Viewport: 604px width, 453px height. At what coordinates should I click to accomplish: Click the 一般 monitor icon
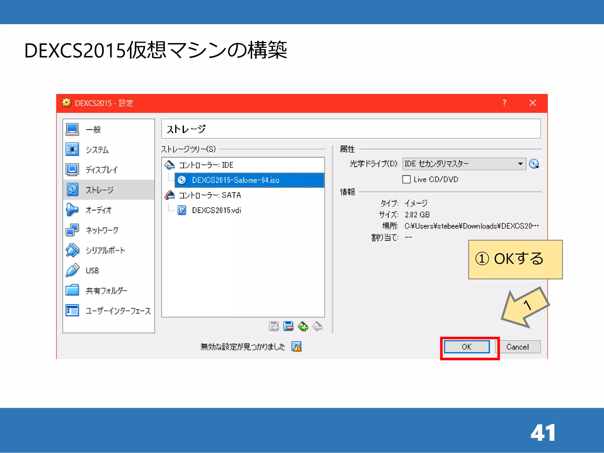click(72, 129)
